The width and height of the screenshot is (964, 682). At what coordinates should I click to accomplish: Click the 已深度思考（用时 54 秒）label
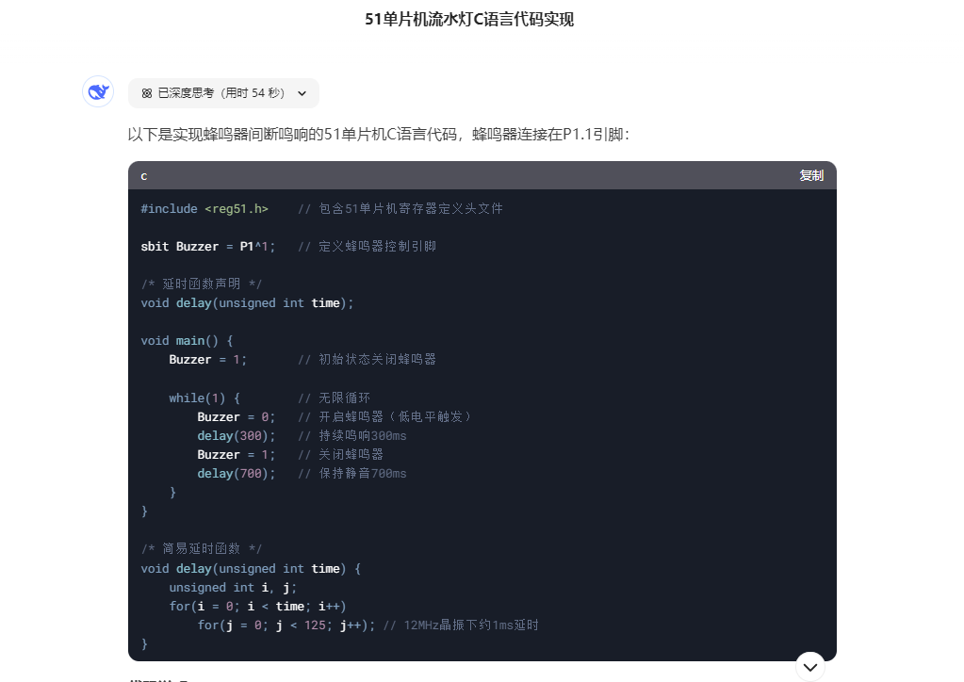[x=221, y=93]
